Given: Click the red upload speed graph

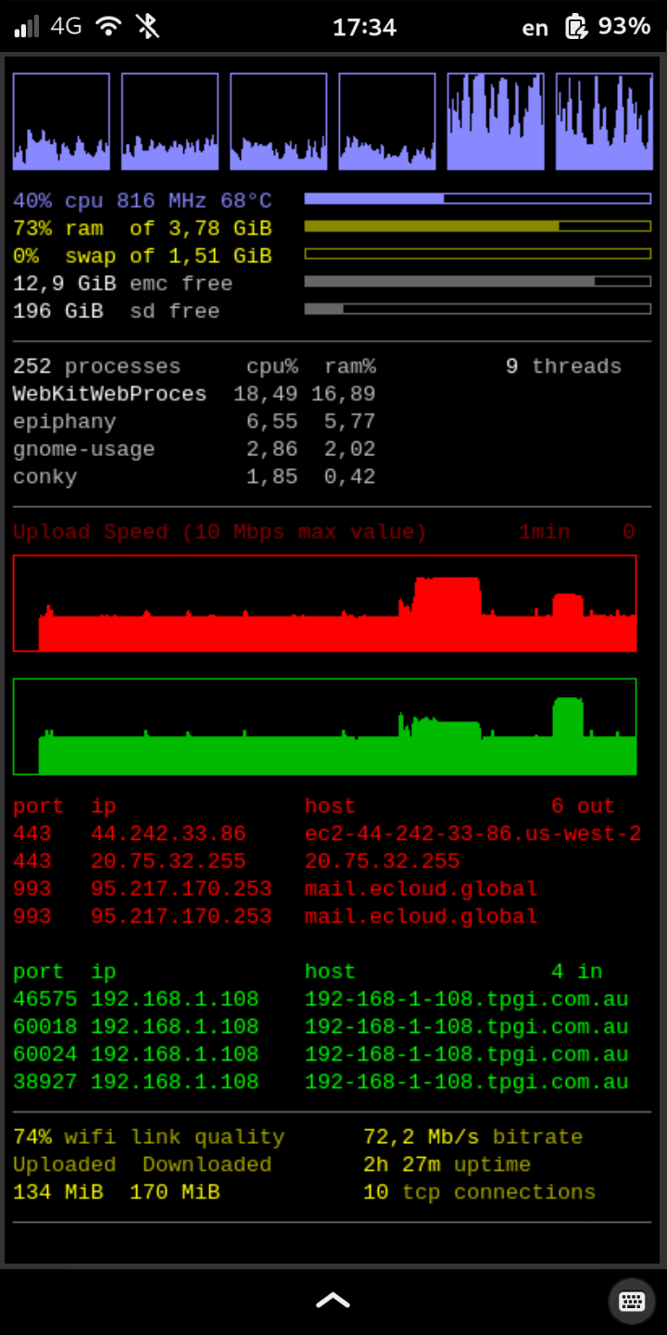Looking at the screenshot, I should pyautogui.click(x=324, y=604).
